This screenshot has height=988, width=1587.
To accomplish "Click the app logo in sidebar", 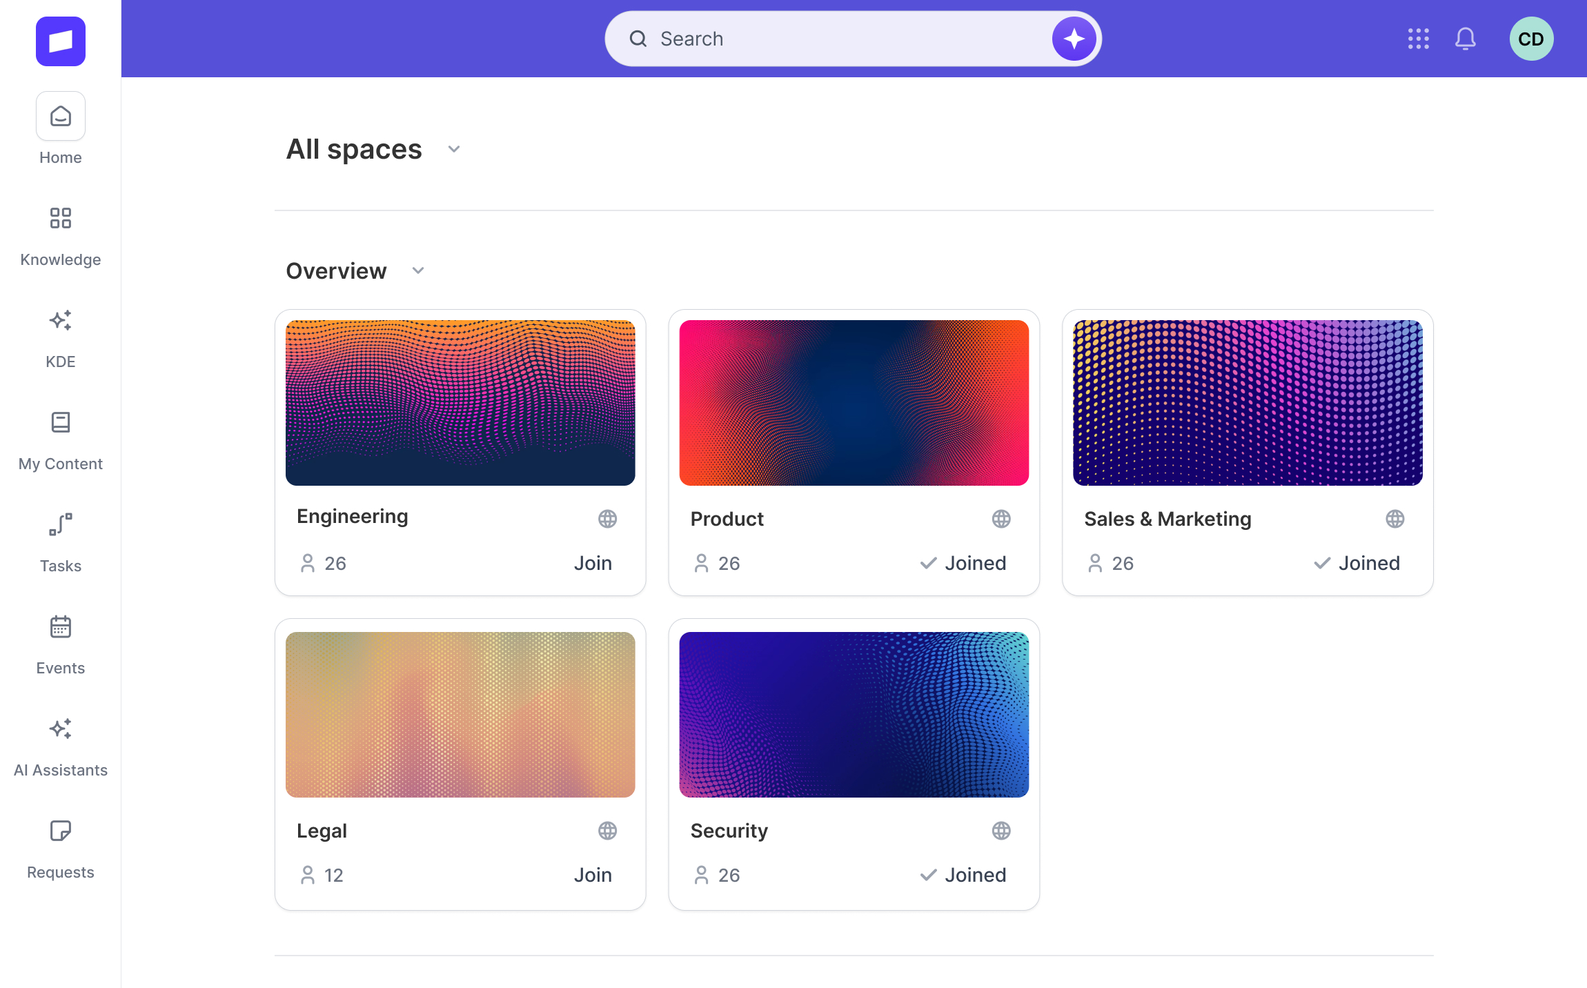I will (x=61, y=41).
